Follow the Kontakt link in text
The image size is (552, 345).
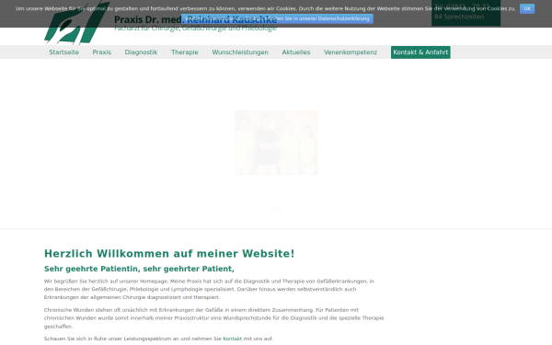click(233, 339)
